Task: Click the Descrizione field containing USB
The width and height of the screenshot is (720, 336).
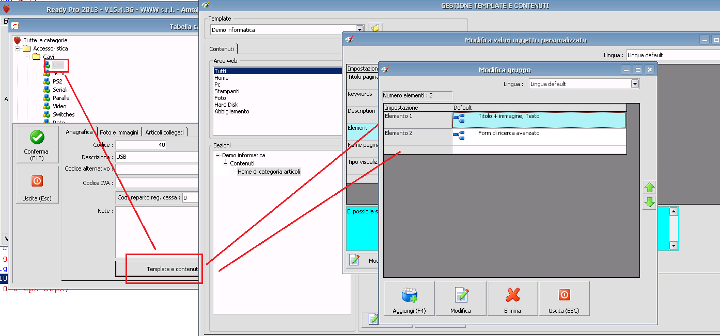Action: [x=157, y=157]
